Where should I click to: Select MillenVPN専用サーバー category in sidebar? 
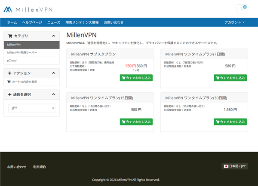tap(31, 52)
